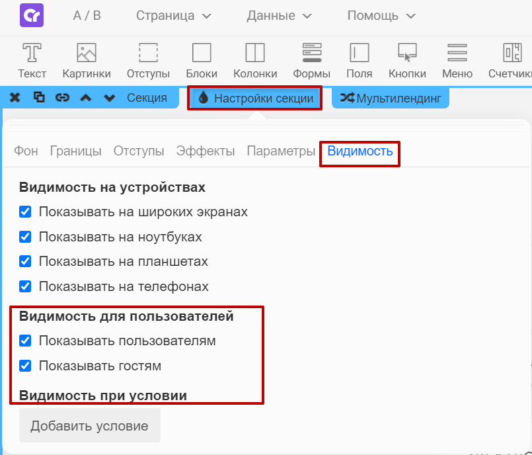Select the Колонки tool icon
The width and height of the screenshot is (532, 455).
(x=255, y=52)
